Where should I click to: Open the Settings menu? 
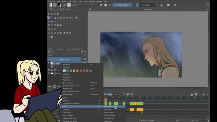[92, 1]
